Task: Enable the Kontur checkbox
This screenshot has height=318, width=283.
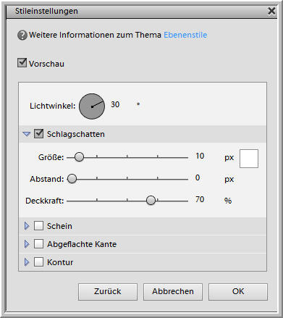Action: click(38, 261)
